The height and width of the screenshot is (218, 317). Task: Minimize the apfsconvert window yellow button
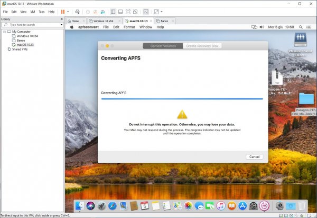pyautogui.click(x=107, y=46)
